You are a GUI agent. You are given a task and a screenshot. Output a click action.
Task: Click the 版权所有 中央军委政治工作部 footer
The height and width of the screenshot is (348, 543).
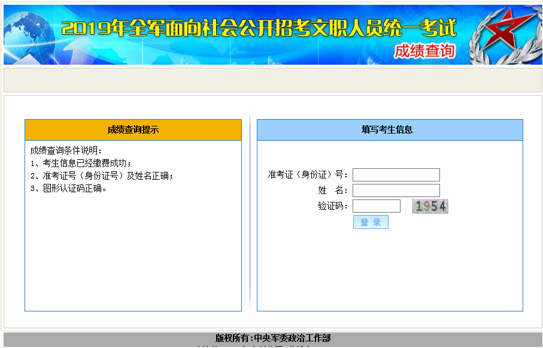point(272,338)
